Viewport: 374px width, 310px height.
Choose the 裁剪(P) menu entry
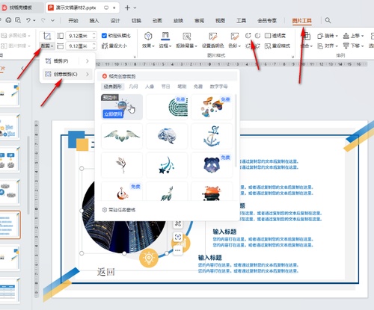click(61, 61)
